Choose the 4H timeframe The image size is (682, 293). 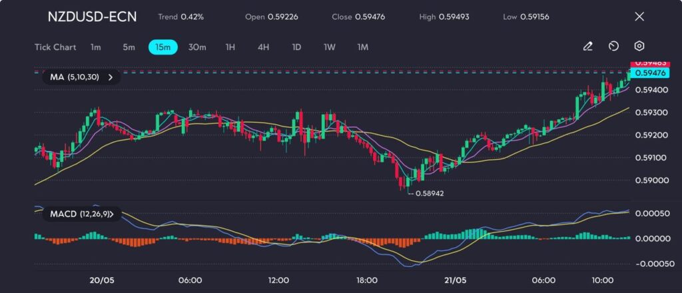tap(264, 47)
